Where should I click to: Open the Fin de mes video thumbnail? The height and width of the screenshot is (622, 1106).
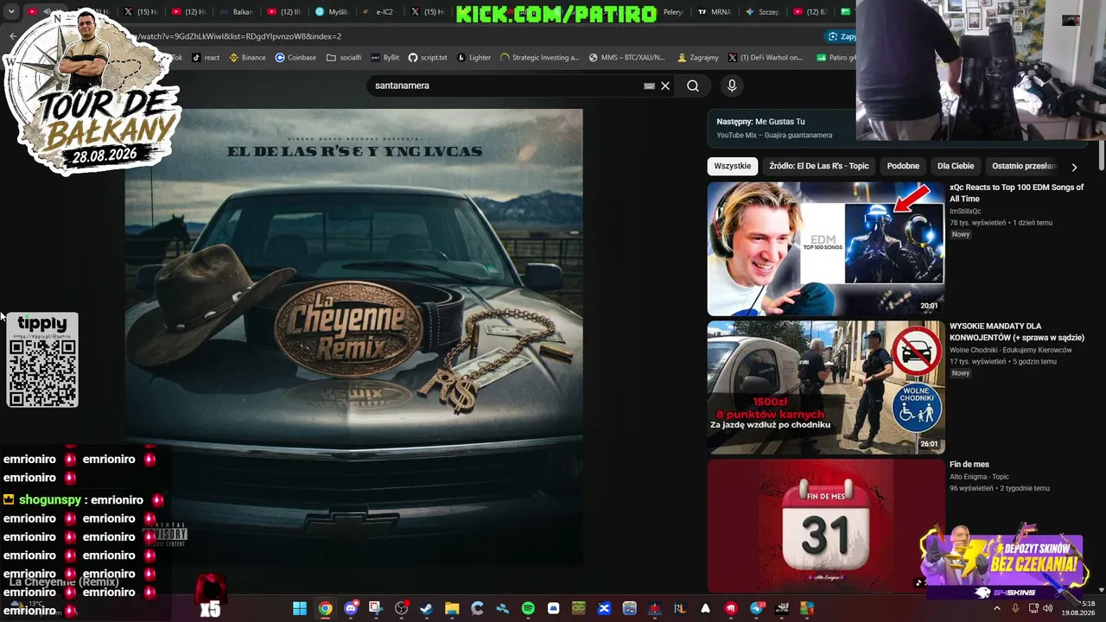[826, 525]
